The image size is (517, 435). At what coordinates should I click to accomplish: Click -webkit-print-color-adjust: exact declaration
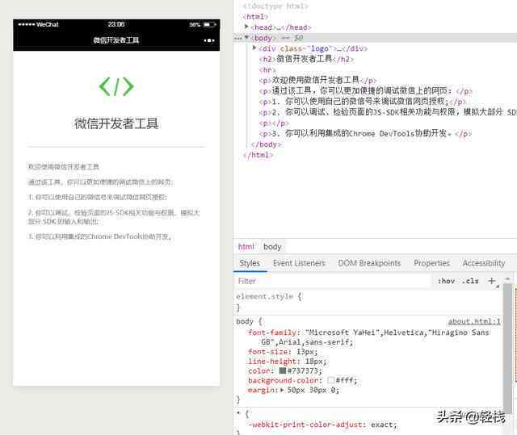pos(323,425)
